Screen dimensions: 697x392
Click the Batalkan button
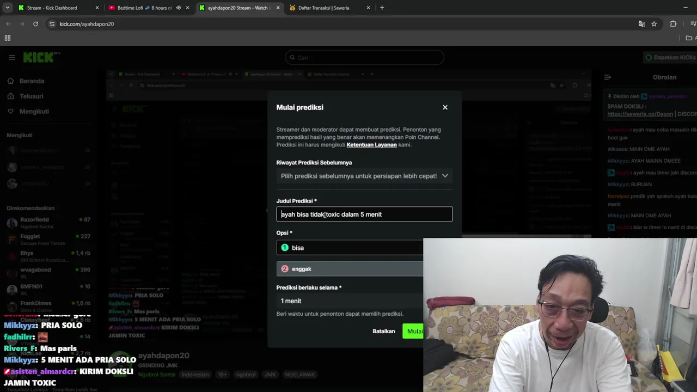point(383,331)
